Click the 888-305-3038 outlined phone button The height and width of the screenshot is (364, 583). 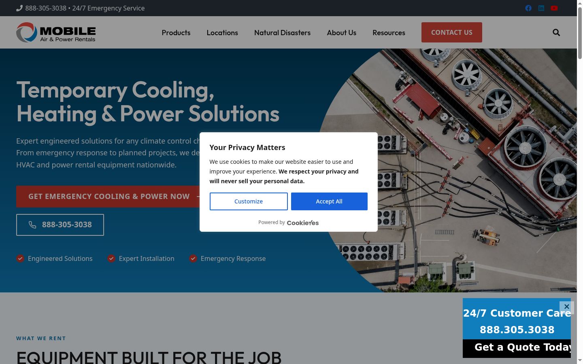coord(60,225)
